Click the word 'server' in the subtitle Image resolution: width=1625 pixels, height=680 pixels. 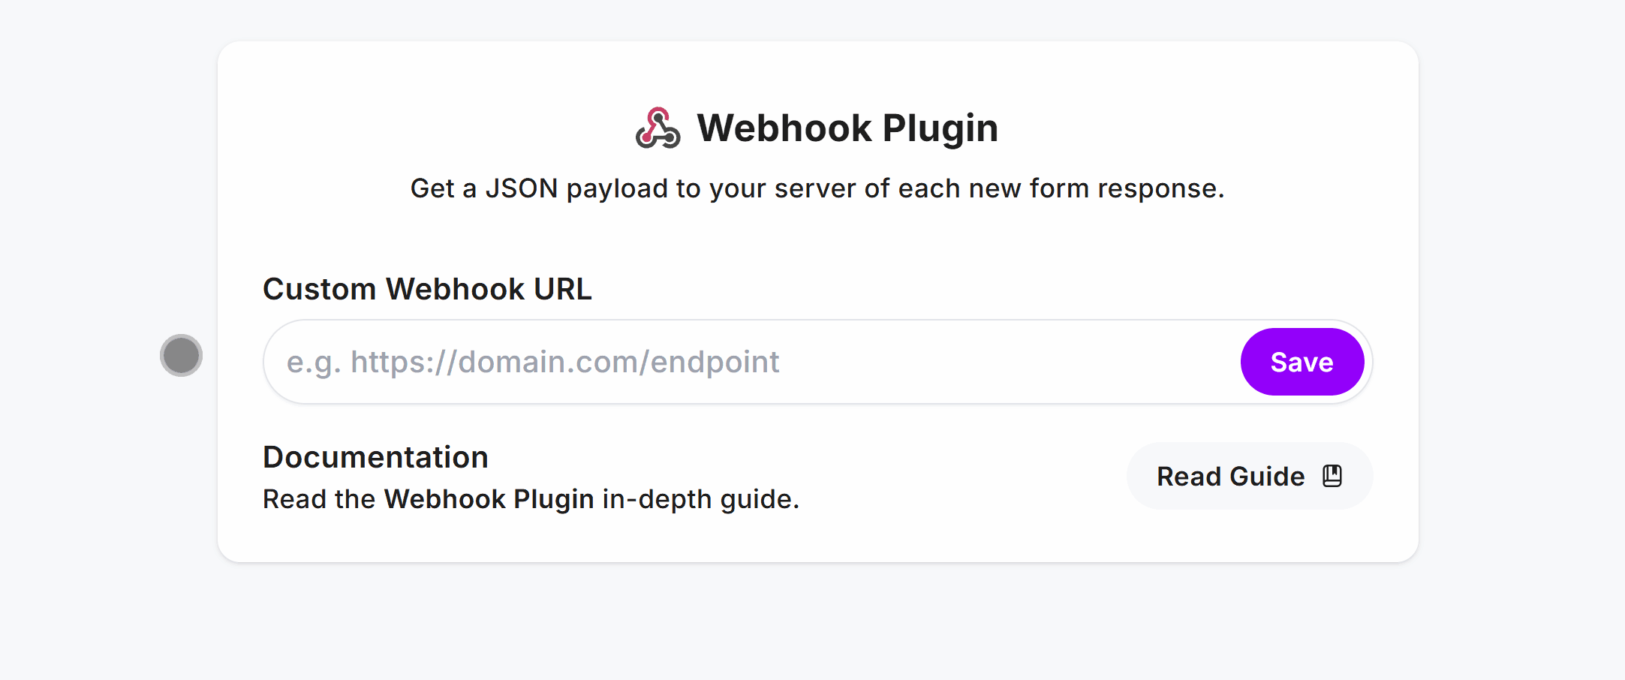[x=814, y=188]
